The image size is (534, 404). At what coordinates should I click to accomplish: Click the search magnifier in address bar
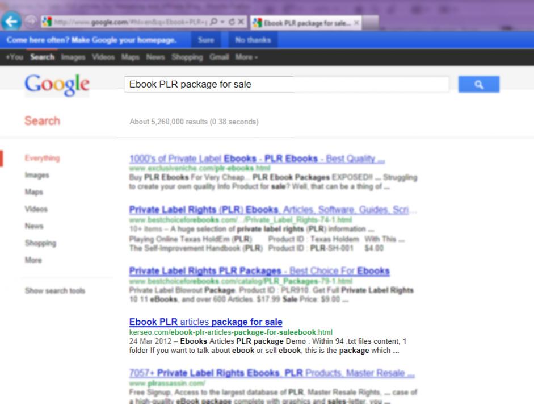(213, 22)
